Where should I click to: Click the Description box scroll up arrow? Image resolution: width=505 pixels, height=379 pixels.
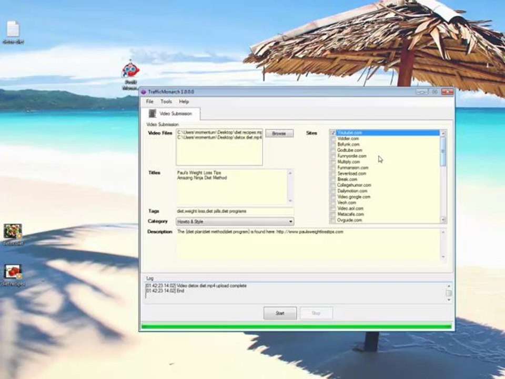click(443, 232)
